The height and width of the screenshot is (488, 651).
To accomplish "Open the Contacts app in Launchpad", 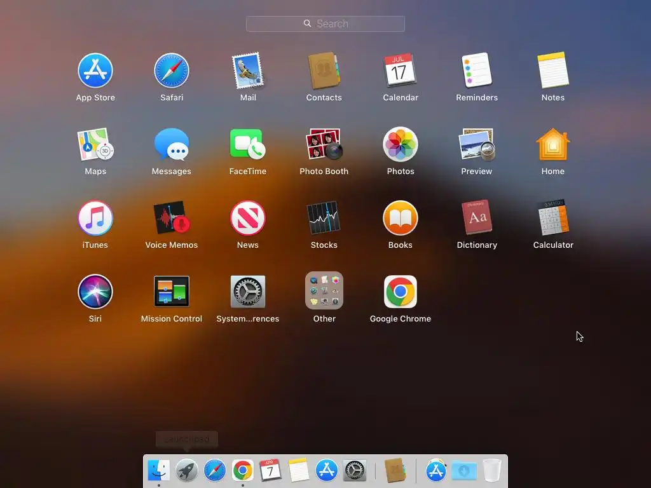I will [324, 71].
